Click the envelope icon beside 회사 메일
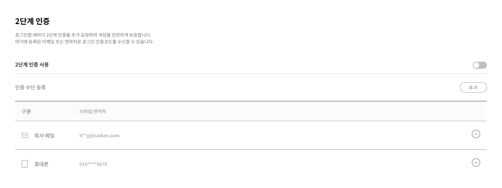This screenshot has height=188, width=502. [25, 135]
